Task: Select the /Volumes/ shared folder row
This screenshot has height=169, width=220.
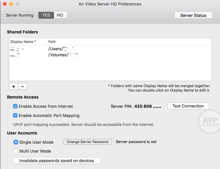Action: click(110, 55)
